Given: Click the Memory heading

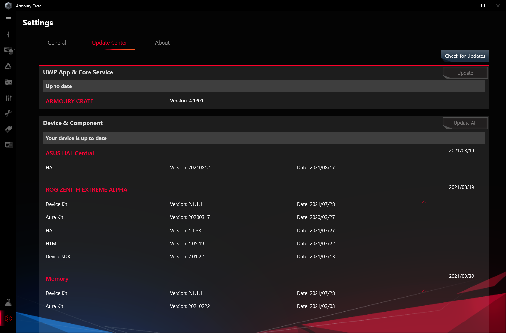Looking at the screenshot, I should (57, 279).
